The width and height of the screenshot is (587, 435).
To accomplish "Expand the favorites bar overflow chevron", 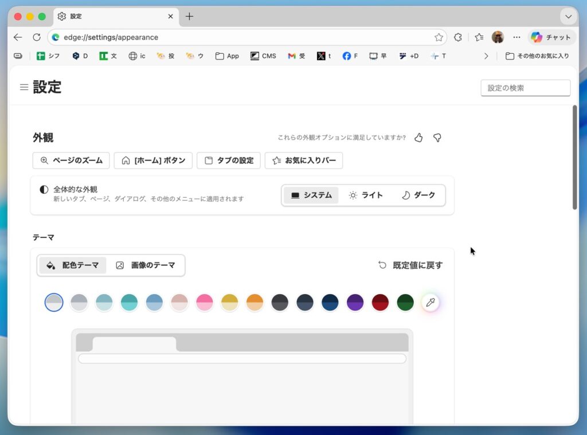I will tap(486, 56).
